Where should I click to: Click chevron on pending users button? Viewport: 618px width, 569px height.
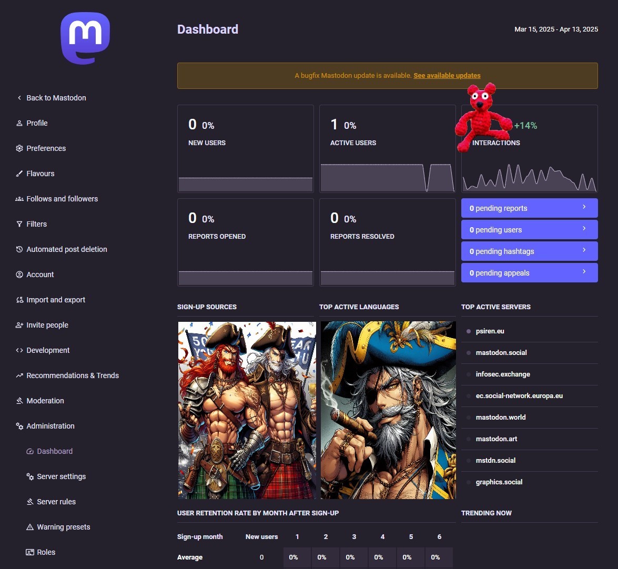tap(584, 229)
